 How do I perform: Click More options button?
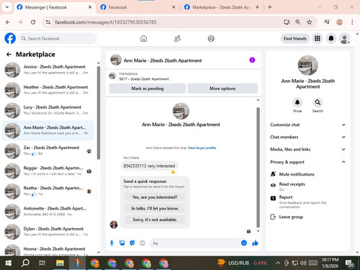click(x=222, y=89)
